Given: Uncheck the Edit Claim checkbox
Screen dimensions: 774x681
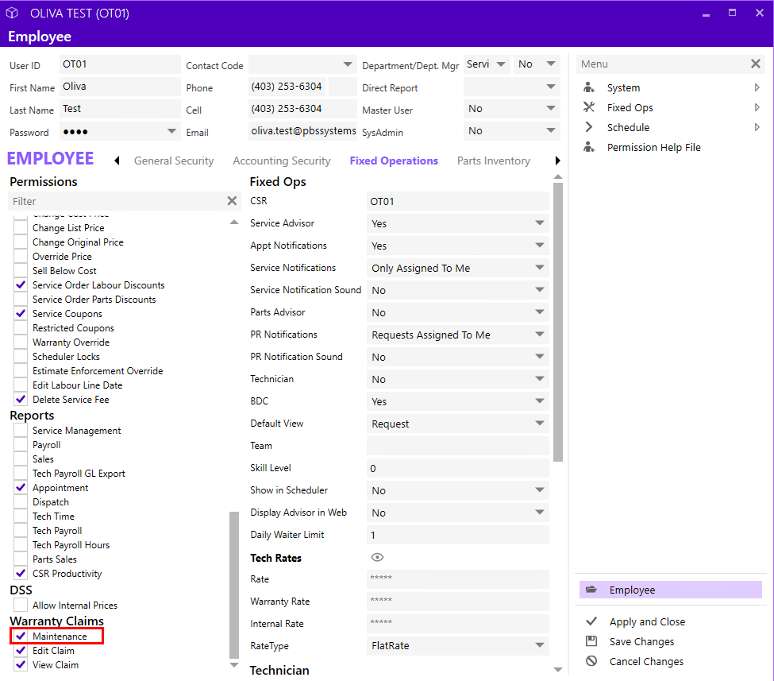Looking at the screenshot, I should point(20,650).
